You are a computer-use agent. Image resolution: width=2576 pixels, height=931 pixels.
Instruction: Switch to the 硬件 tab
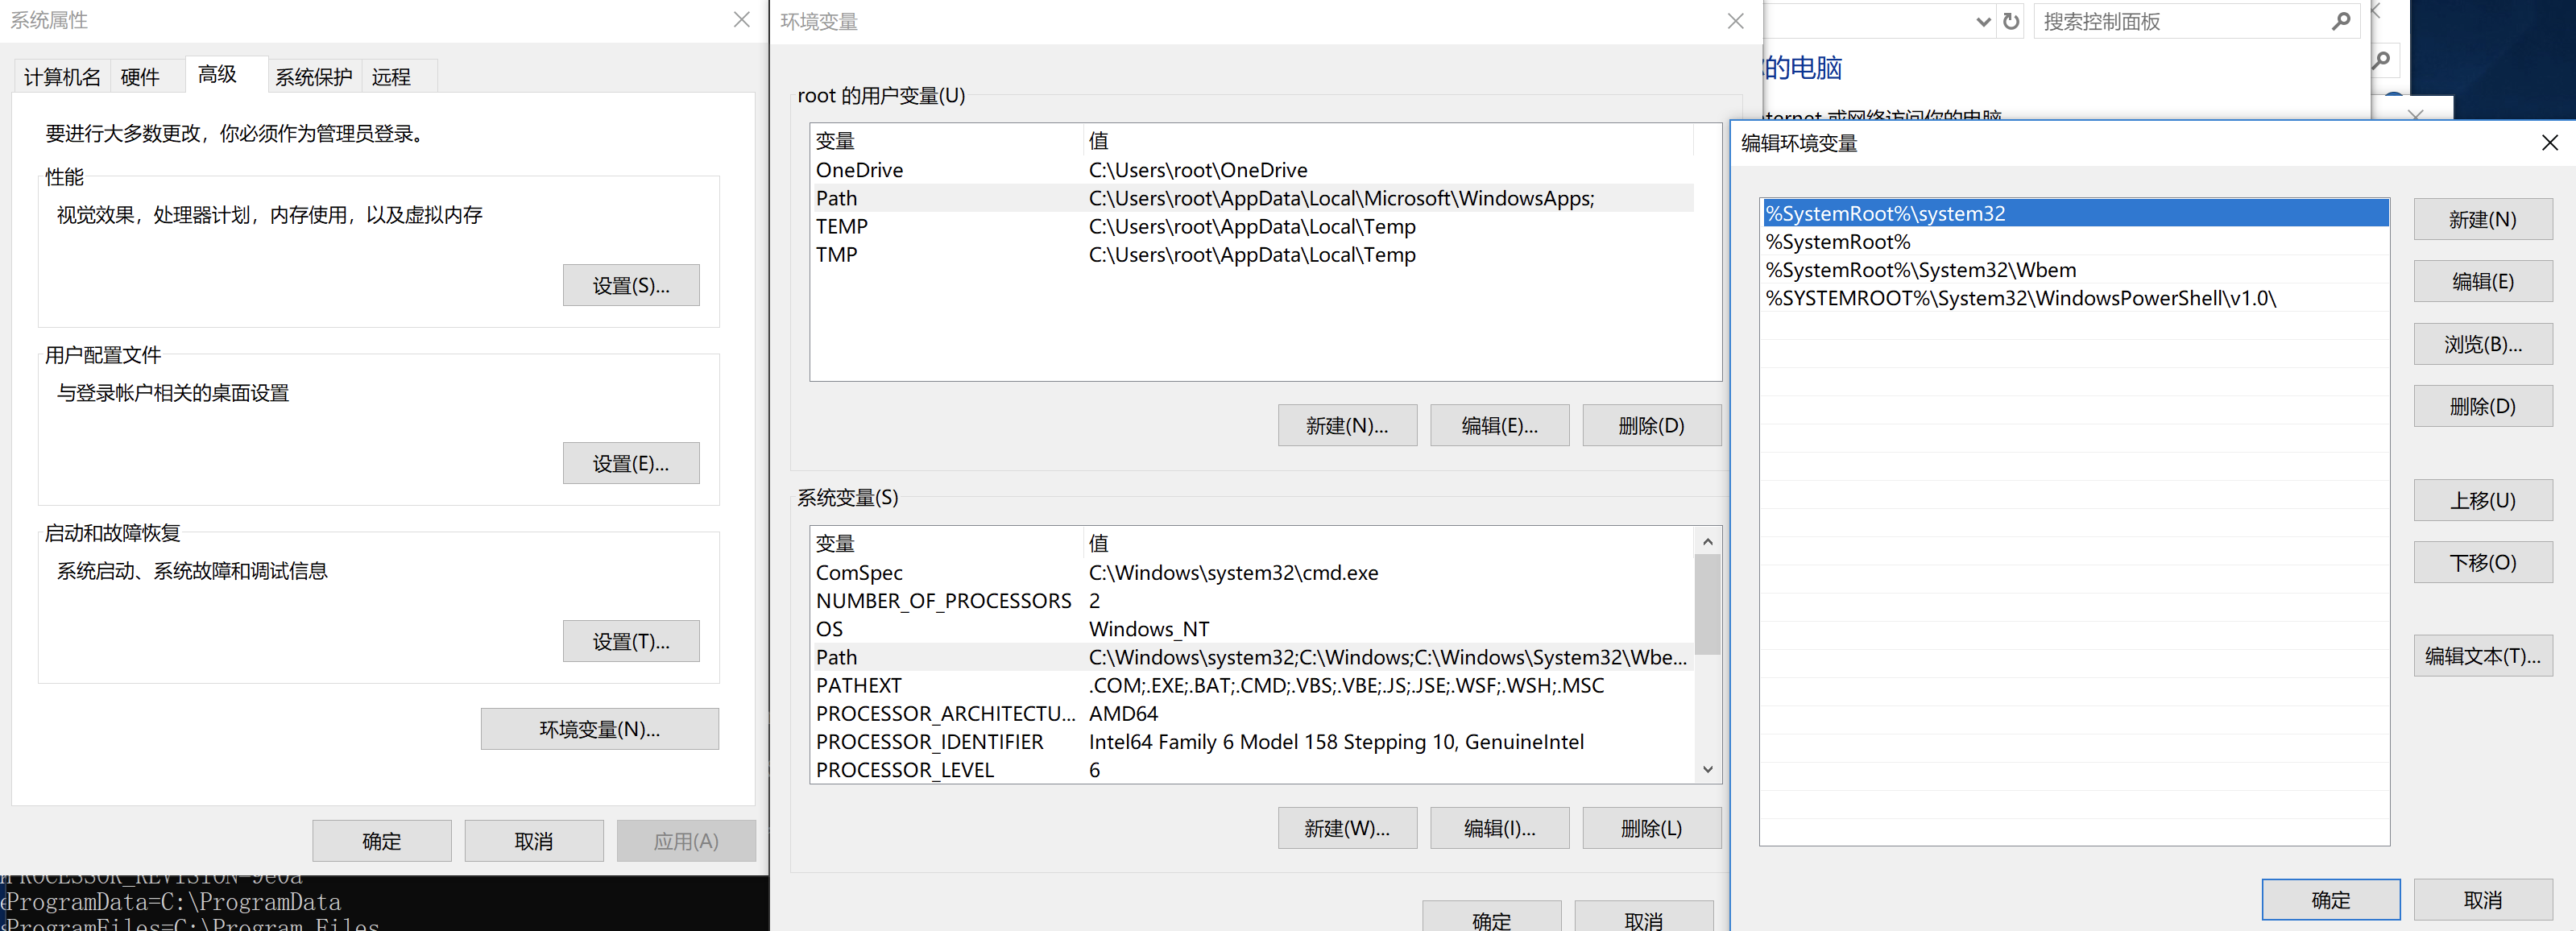[x=140, y=77]
